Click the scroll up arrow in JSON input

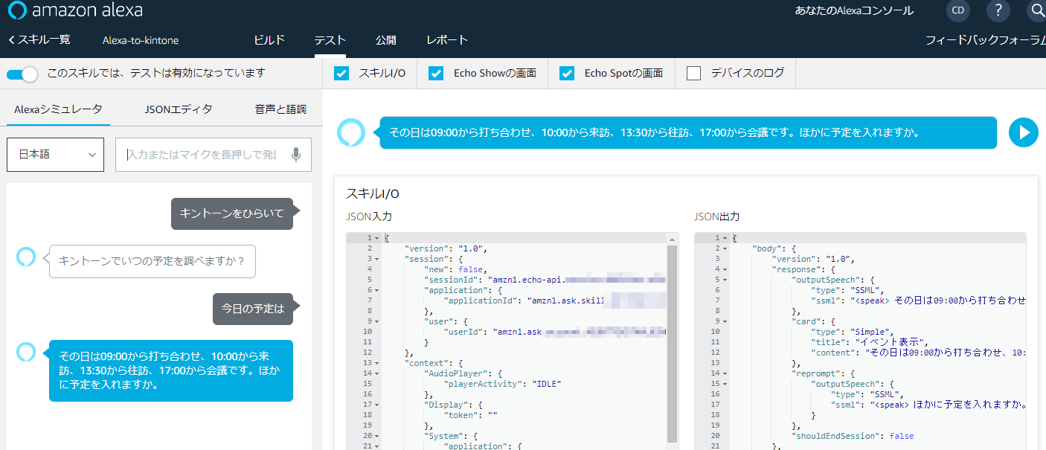click(x=673, y=239)
